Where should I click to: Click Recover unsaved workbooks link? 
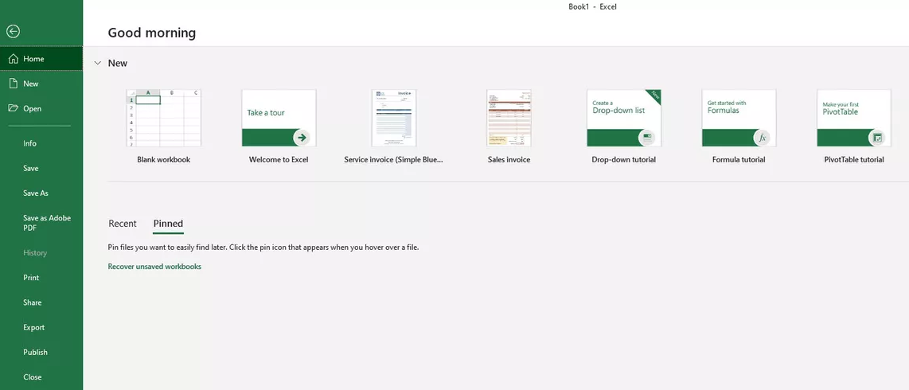[154, 267]
